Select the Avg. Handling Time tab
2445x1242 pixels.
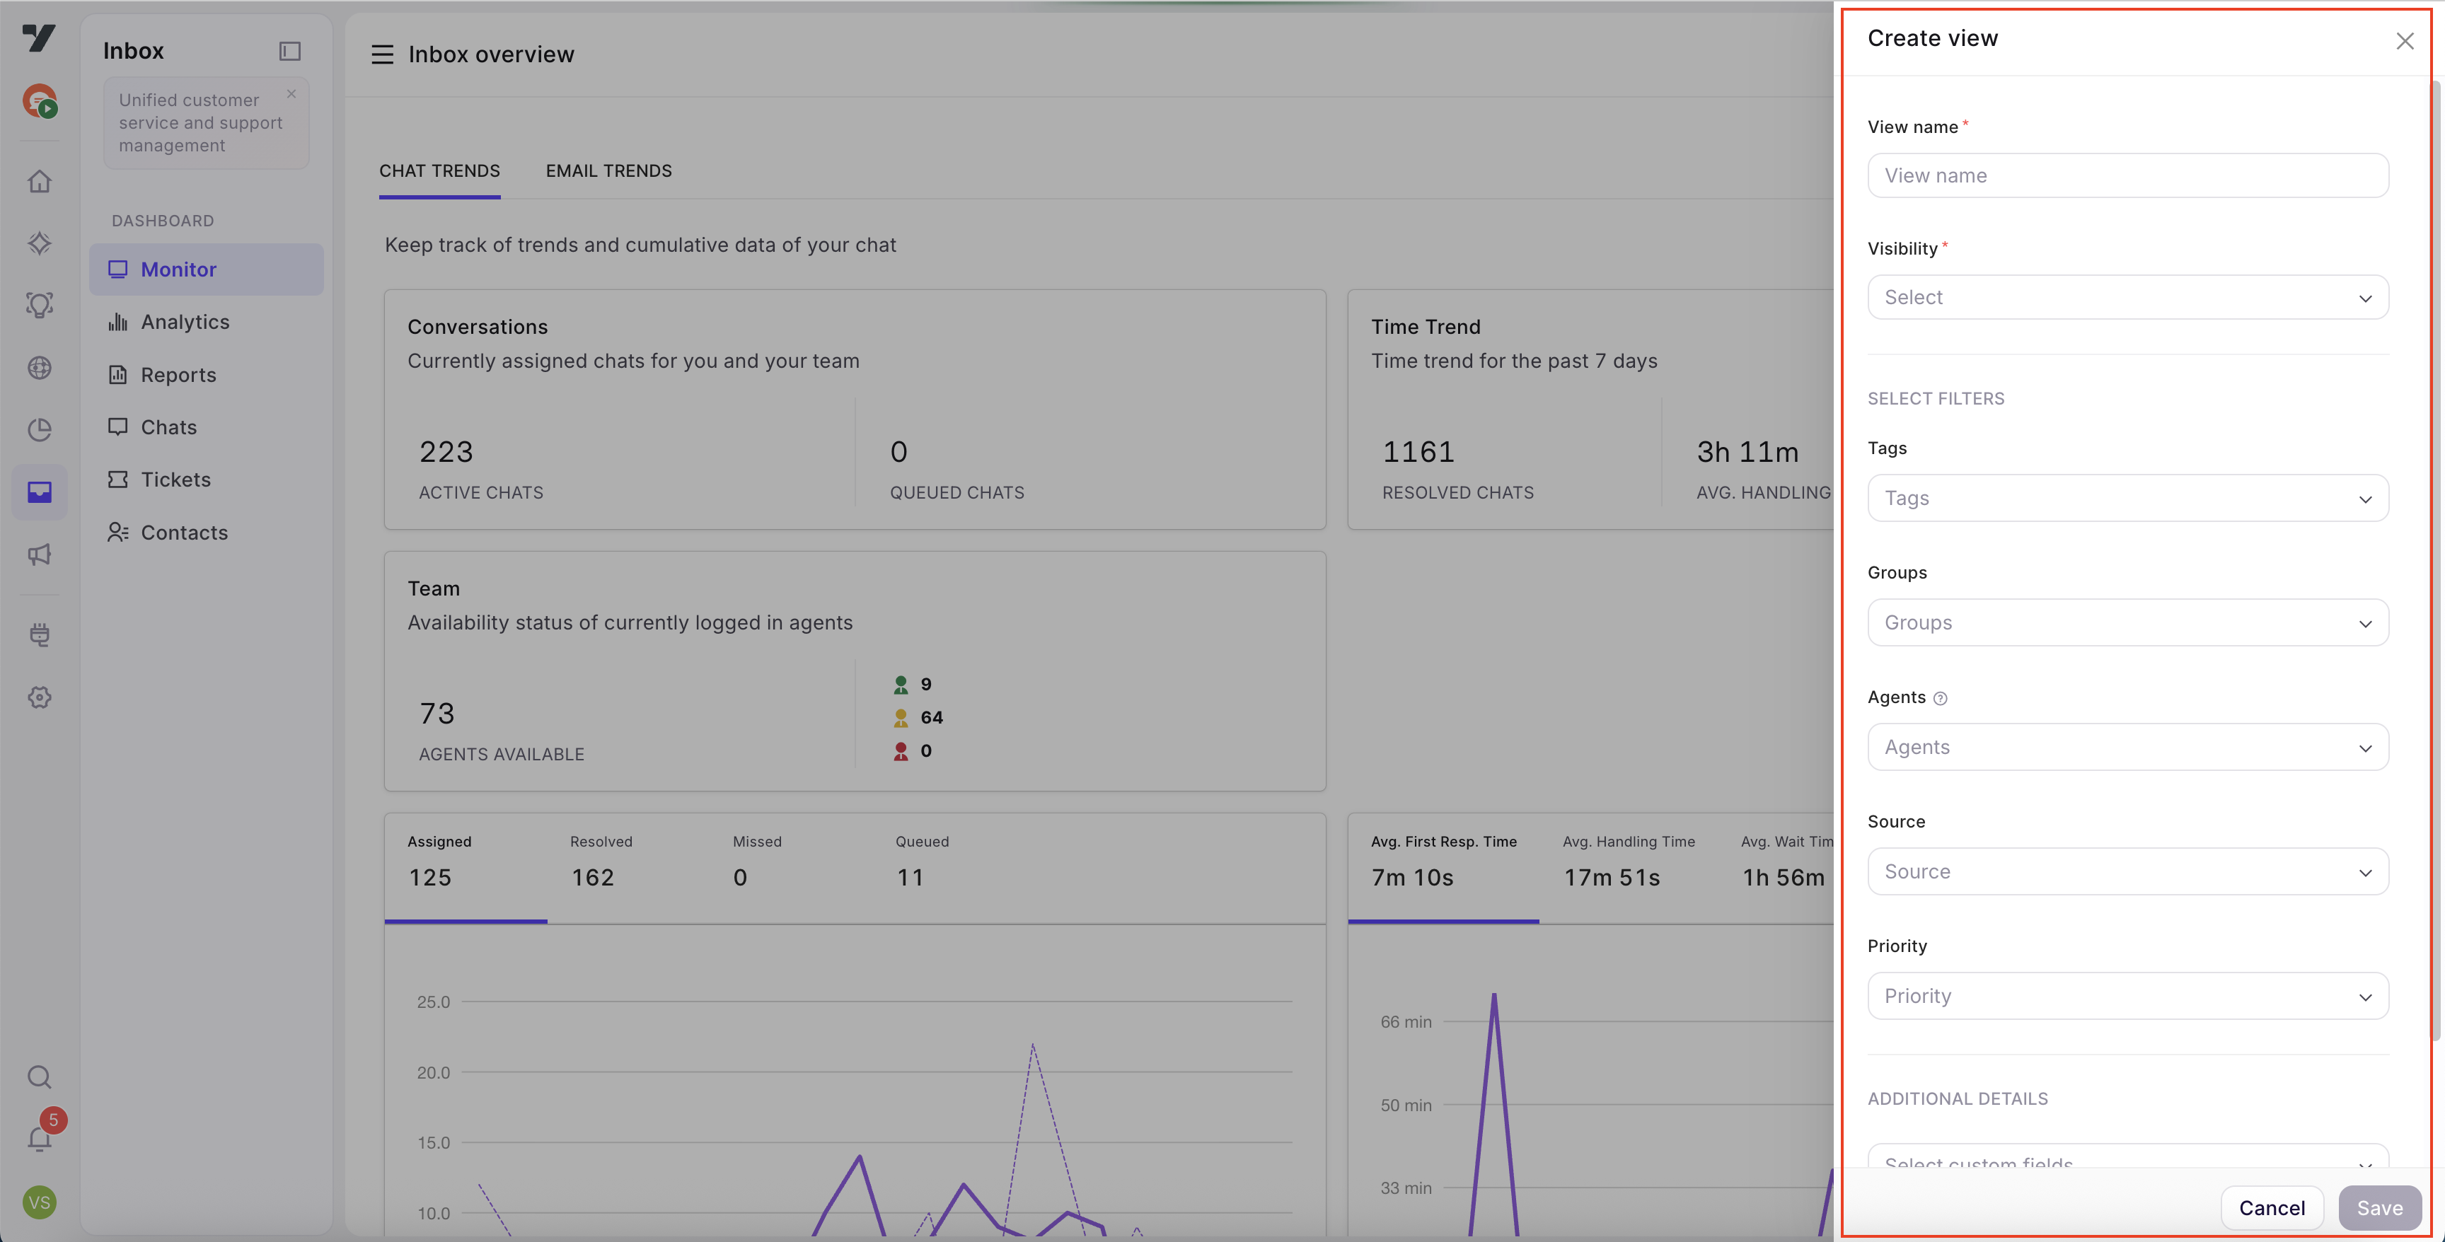pyautogui.click(x=1629, y=867)
